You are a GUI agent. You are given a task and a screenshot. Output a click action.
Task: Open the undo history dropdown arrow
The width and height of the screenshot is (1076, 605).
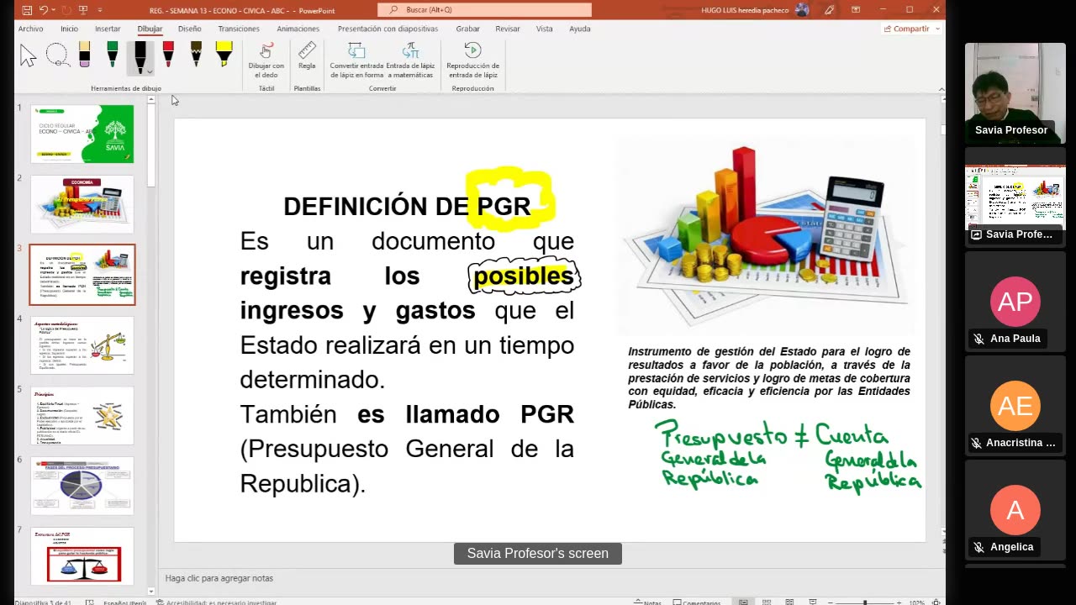(x=53, y=10)
